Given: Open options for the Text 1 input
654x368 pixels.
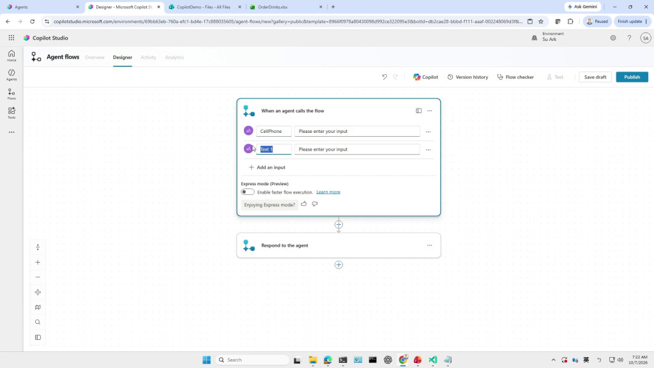Looking at the screenshot, I should (429, 149).
